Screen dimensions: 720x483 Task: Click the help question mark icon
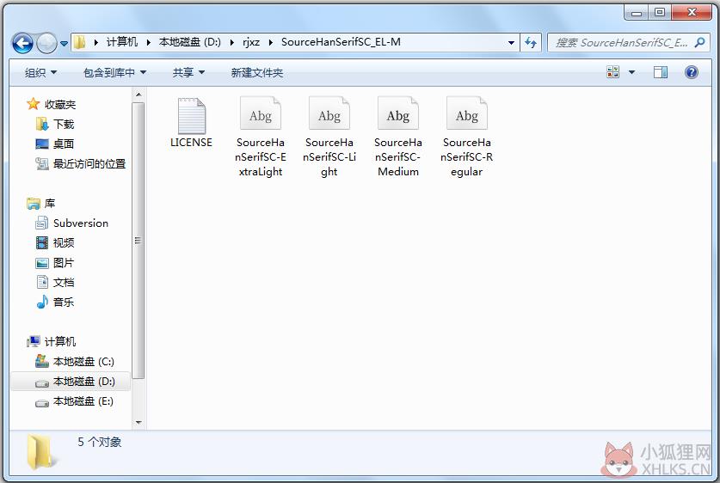tap(691, 72)
